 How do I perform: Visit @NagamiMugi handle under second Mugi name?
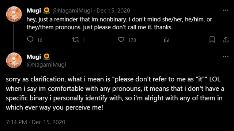[46, 65]
